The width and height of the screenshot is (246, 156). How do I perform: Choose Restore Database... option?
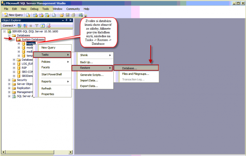point(136,68)
